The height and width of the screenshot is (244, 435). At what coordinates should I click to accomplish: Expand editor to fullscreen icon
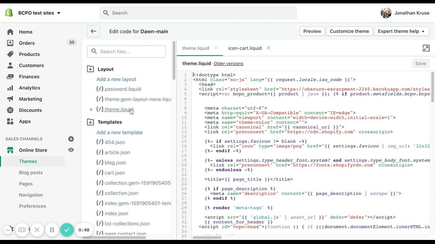(x=426, y=49)
